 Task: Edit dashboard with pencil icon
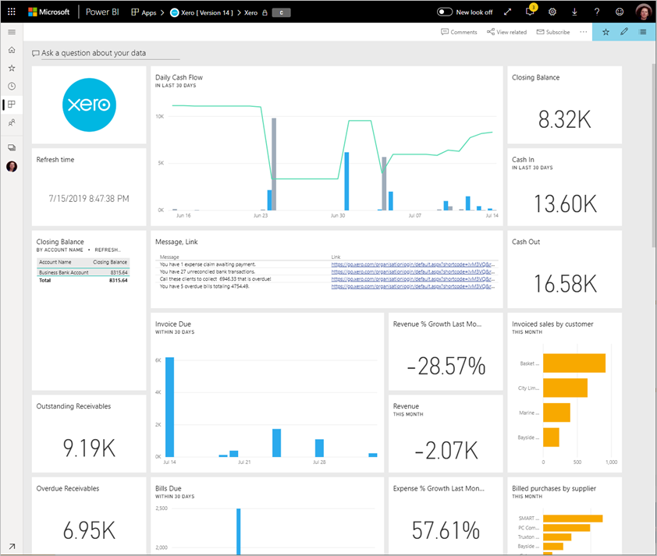(x=624, y=32)
